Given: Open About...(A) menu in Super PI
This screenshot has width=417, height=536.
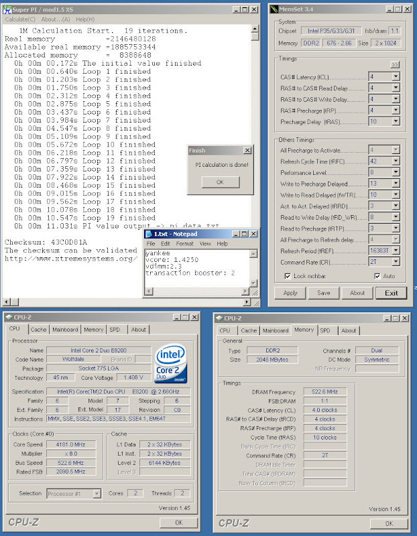Looking at the screenshot, I should (x=56, y=19).
